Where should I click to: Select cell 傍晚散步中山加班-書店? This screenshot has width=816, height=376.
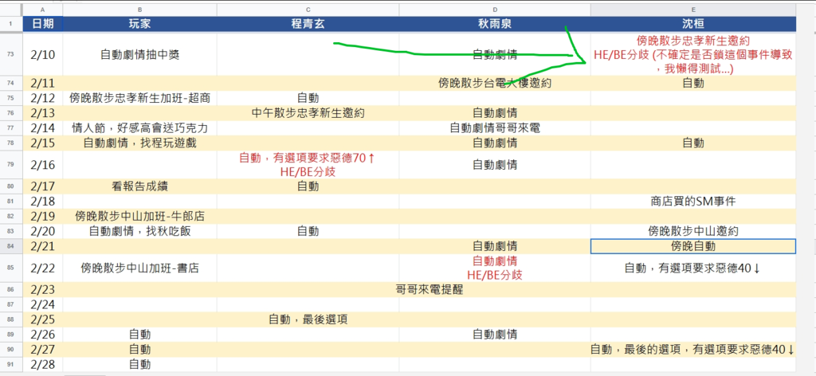(x=140, y=268)
